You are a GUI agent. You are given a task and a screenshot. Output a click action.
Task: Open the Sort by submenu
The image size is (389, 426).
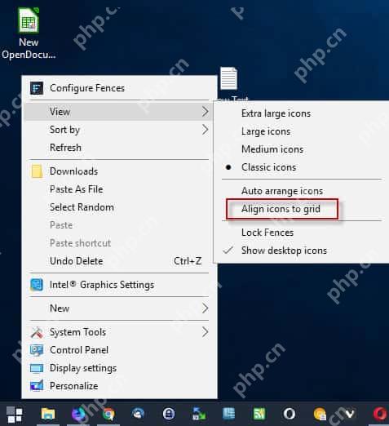point(118,130)
